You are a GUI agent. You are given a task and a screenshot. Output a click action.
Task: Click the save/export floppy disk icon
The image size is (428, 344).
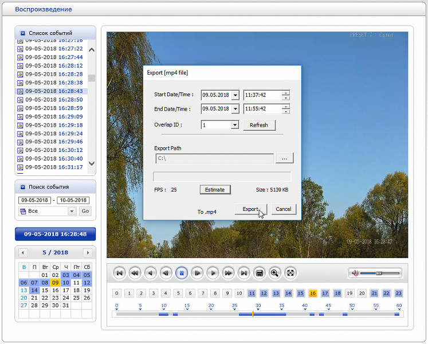coord(259,273)
